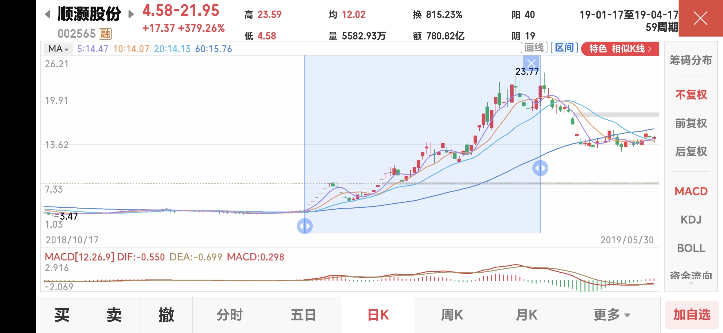Click the 融 margin trading badge
Screen dimensions: 723x333
pos(105,34)
